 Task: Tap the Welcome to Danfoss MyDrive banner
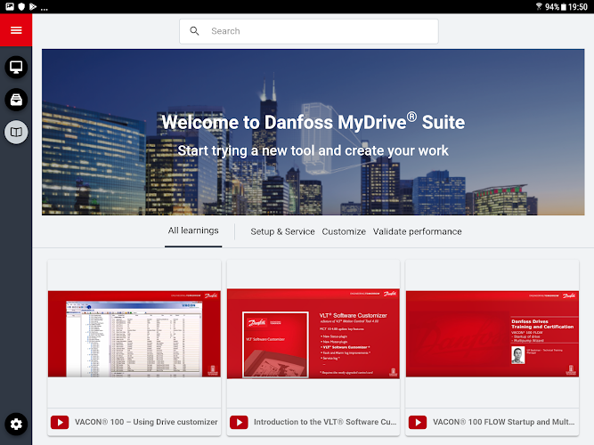click(313, 133)
